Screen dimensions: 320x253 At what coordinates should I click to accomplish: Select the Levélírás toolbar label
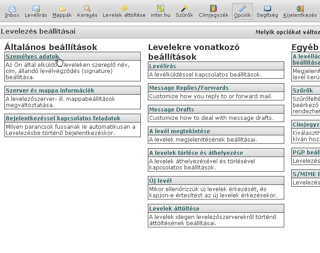tap(36, 15)
